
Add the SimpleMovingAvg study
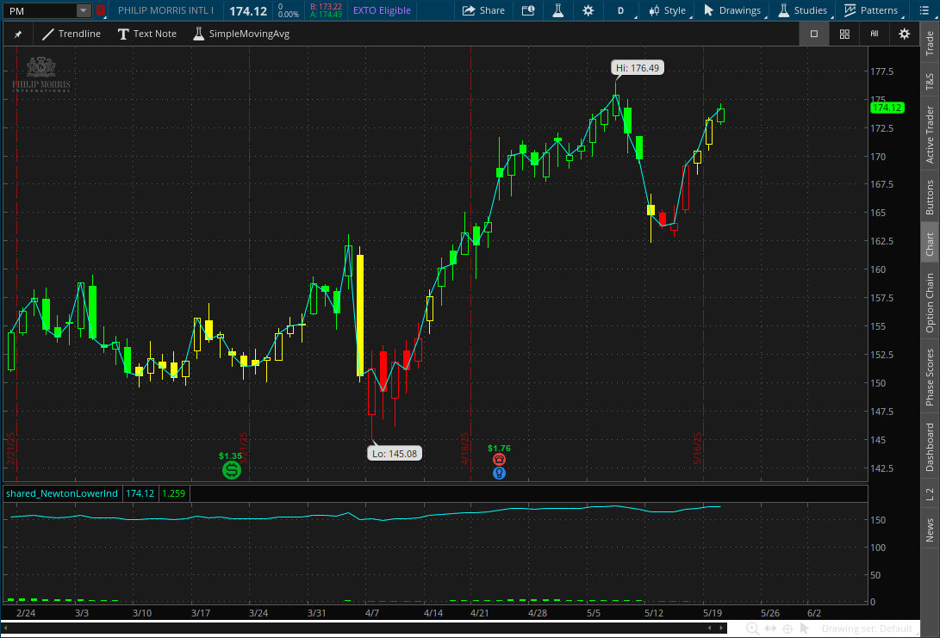pos(241,34)
